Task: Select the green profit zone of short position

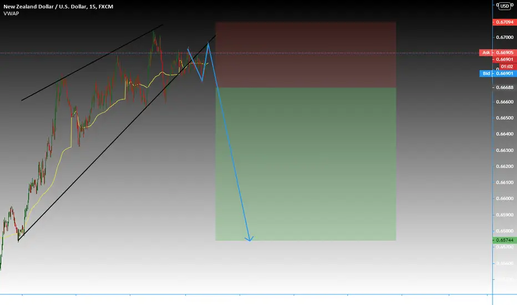Action: (x=306, y=164)
